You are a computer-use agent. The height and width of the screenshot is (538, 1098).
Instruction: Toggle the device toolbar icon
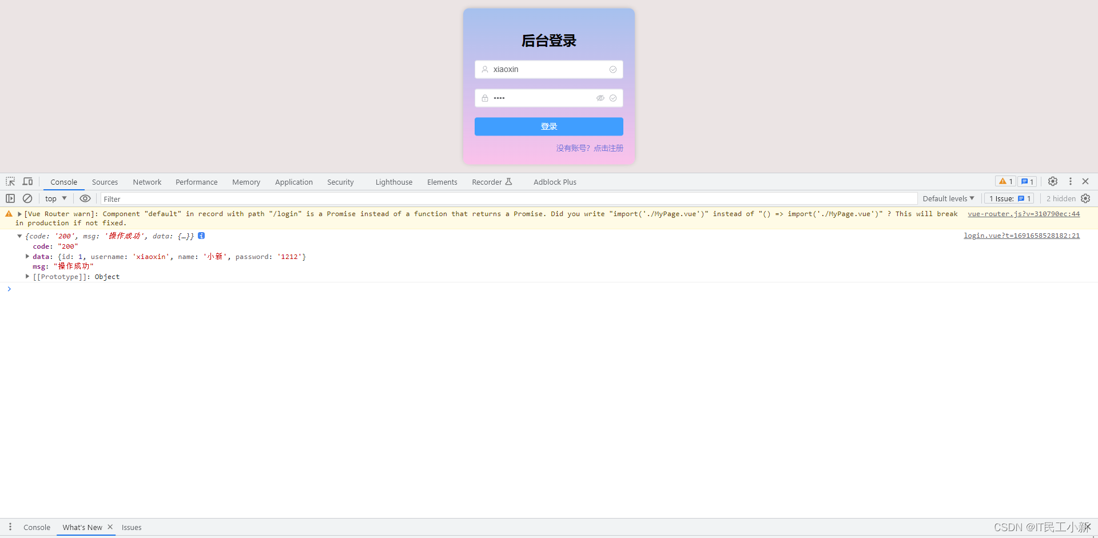(x=27, y=181)
